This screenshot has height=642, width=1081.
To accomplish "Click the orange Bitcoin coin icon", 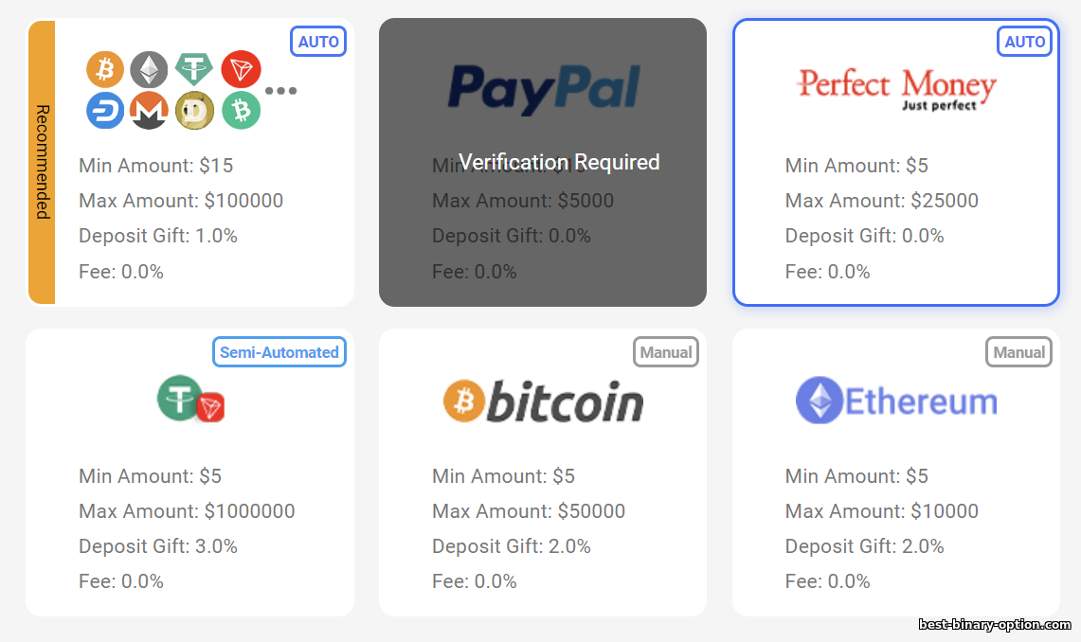I will (105, 69).
